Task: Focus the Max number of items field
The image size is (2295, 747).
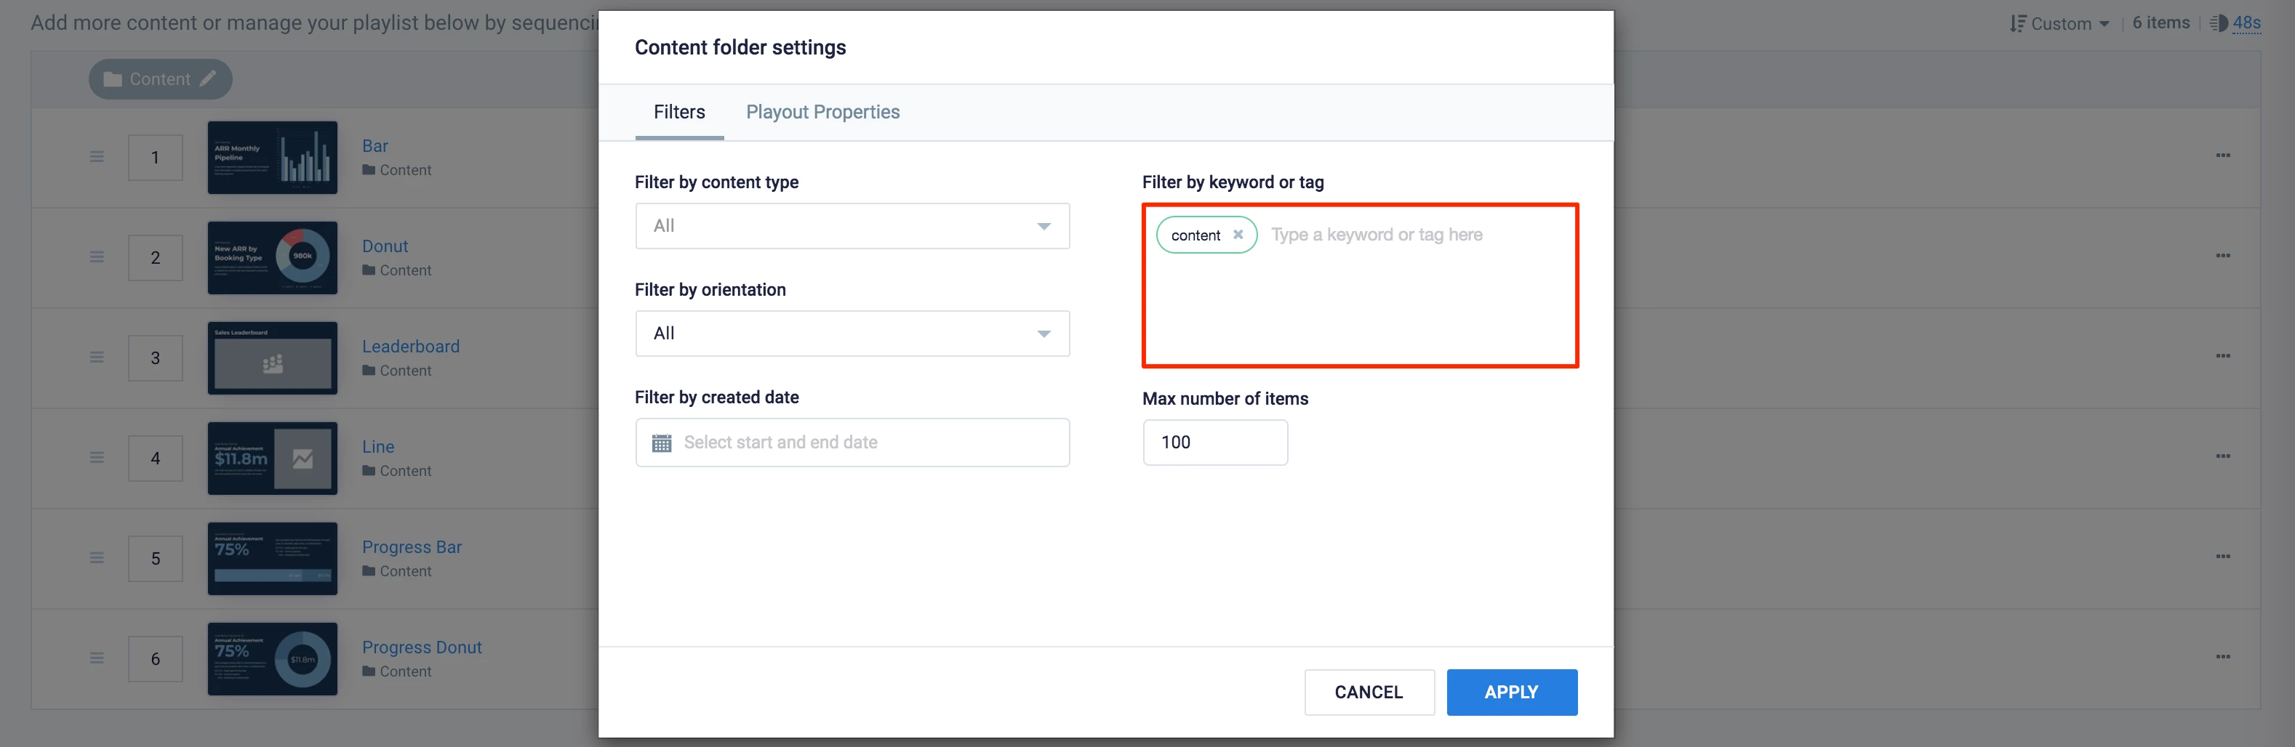Action: [1214, 443]
